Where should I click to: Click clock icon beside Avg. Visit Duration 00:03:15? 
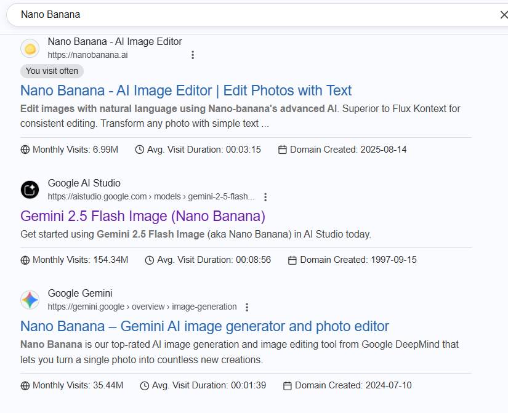click(140, 150)
